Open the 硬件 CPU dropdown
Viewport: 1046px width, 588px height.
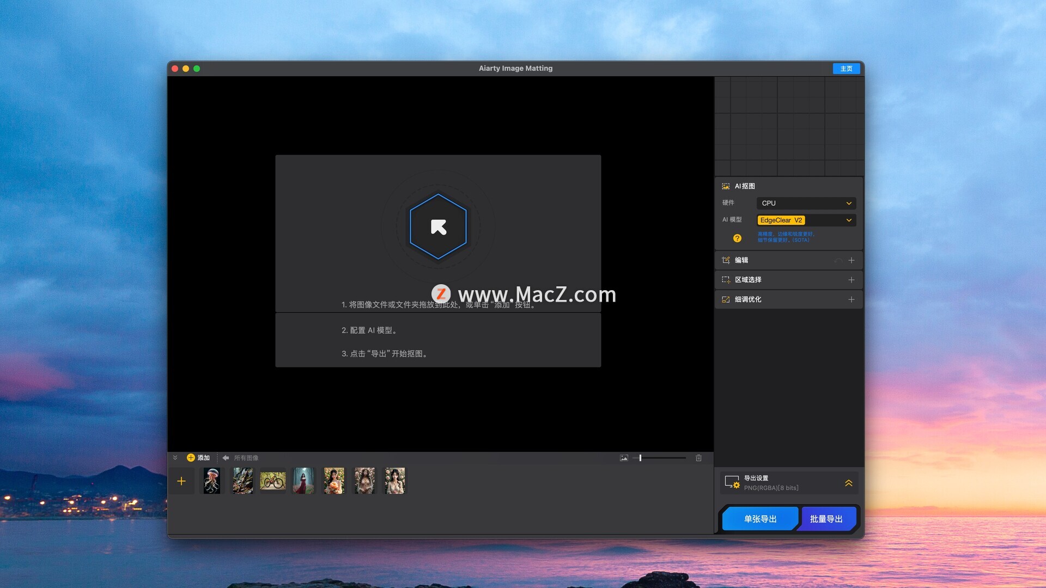pyautogui.click(x=806, y=203)
